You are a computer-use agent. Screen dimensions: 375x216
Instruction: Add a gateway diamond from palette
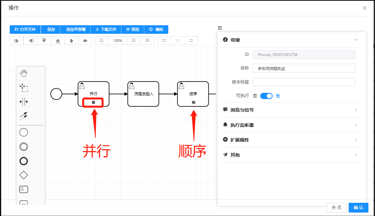tap(24, 175)
